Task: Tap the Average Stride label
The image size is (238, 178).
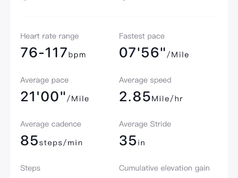Action: (145, 124)
